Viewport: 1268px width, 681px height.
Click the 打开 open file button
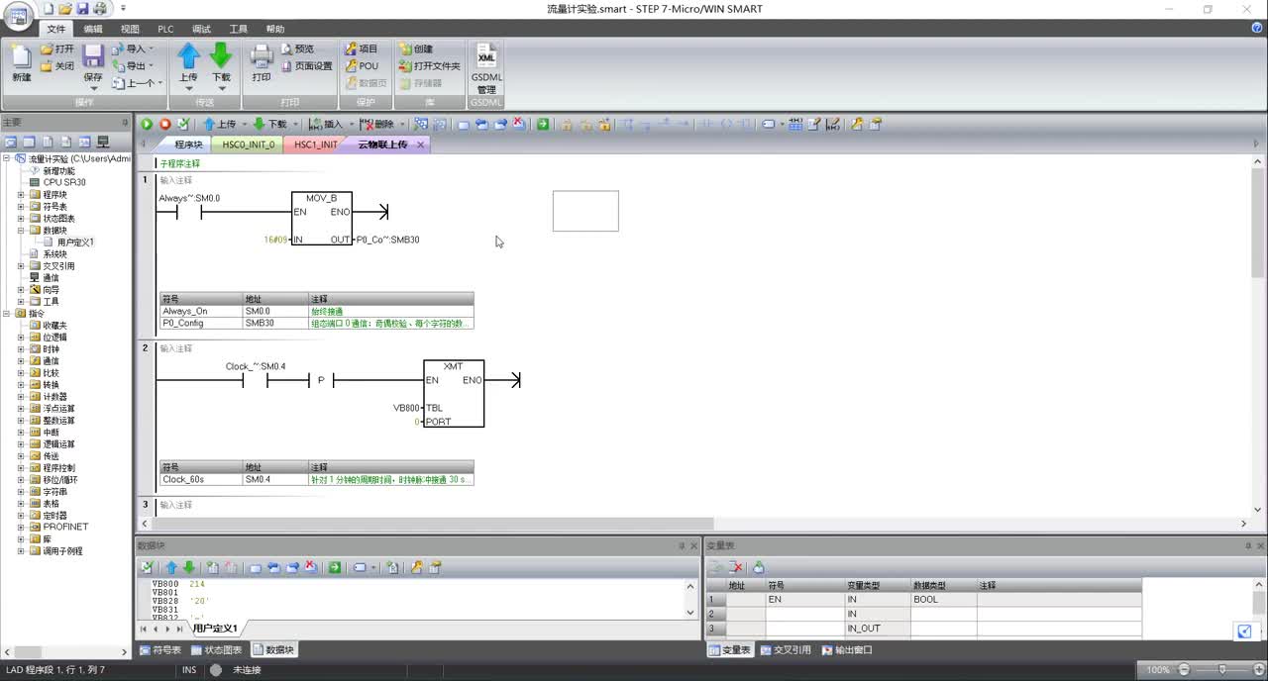[57, 49]
